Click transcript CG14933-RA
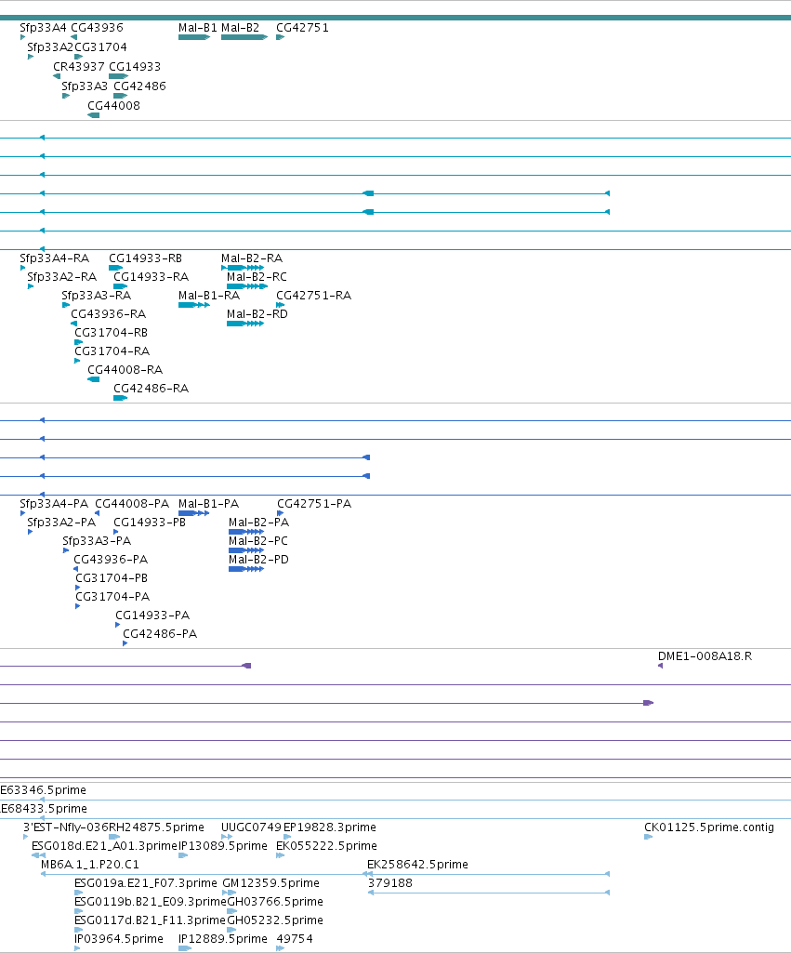Image resolution: width=791 pixels, height=953 pixels. (x=120, y=286)
